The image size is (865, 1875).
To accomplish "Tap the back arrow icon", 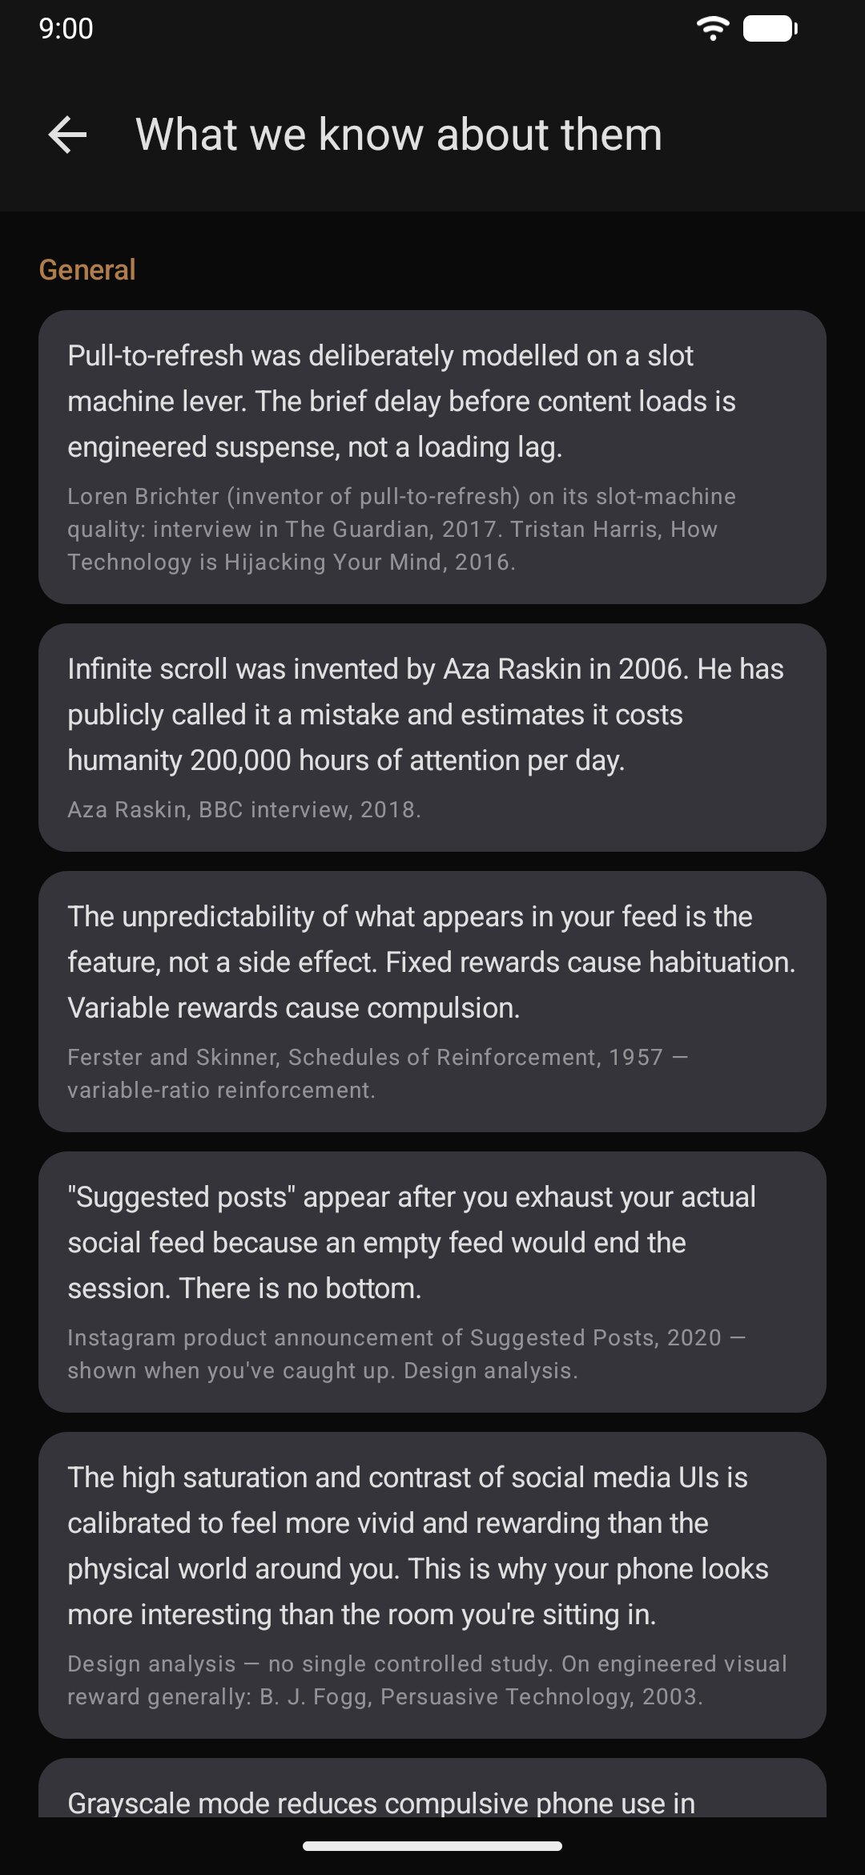I will pyautogui.click(x=67, y=135).
